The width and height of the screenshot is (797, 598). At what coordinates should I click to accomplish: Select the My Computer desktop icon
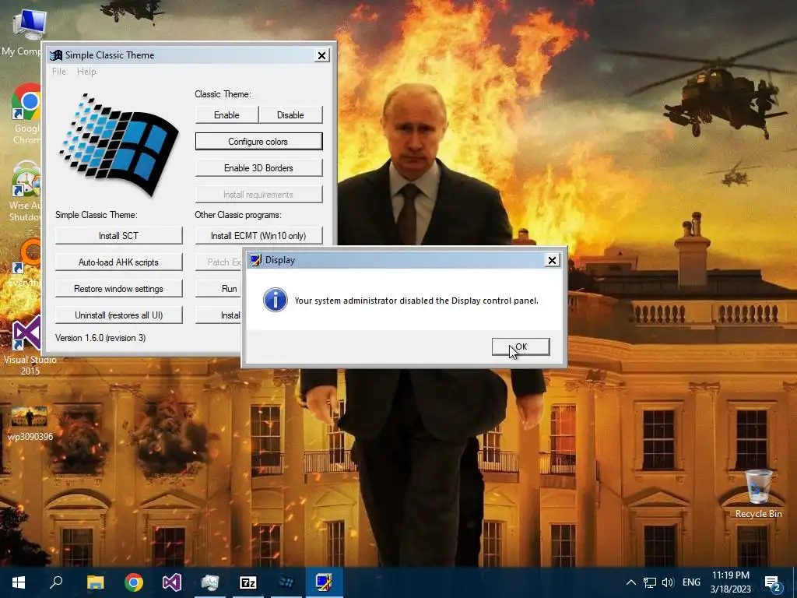pos(23,32)
